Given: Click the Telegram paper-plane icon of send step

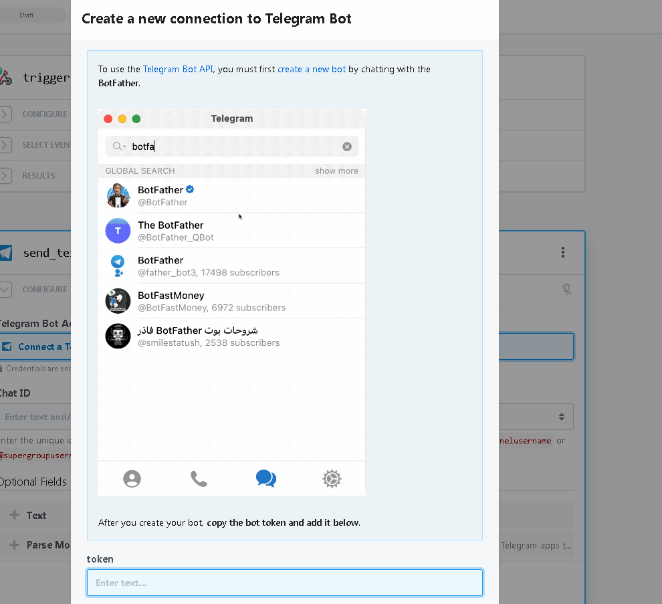Looking at the screenshot, I should tap(5, 253).
